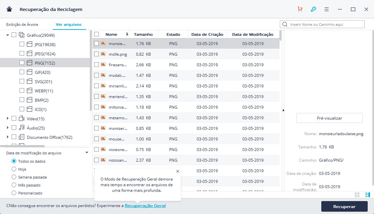Image resolution: width=374 pixels, height=214 pixels.
Task: Expand the Áudio(25) tree node
Action: coord(8,128)
